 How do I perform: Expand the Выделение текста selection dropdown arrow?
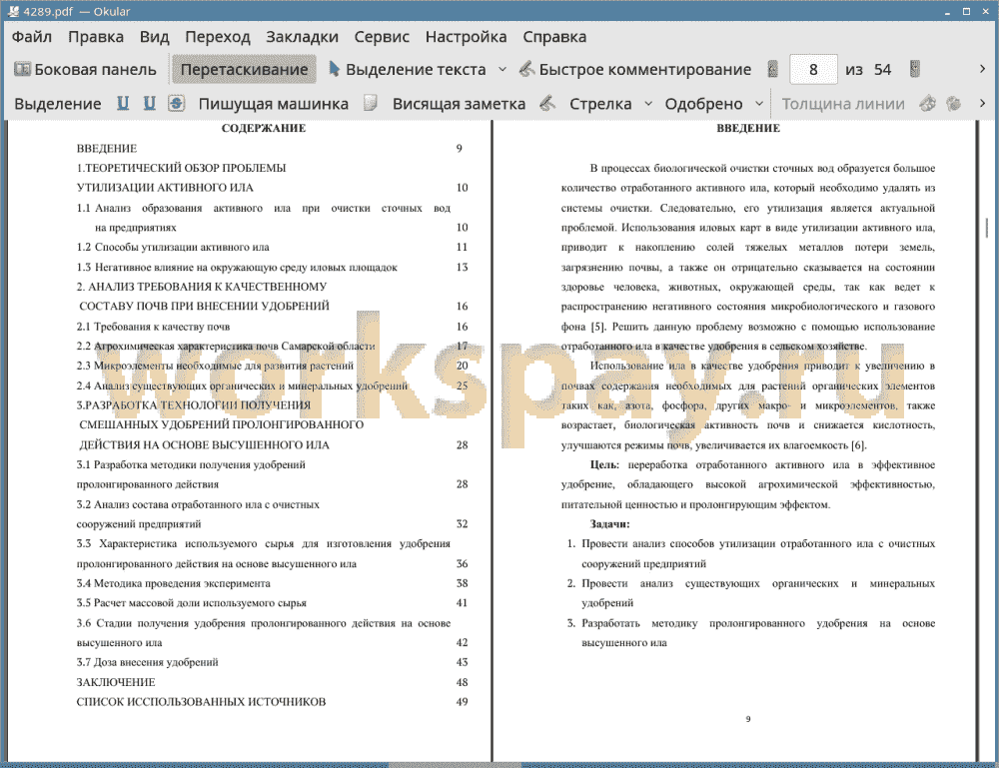click(x=502, y=70)
